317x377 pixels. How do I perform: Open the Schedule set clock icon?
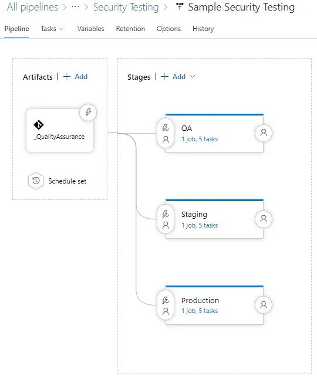pos(36,181)
